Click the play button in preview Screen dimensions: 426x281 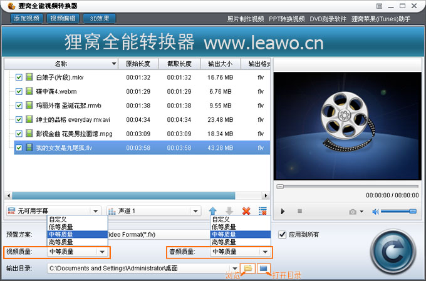point(283,211)
